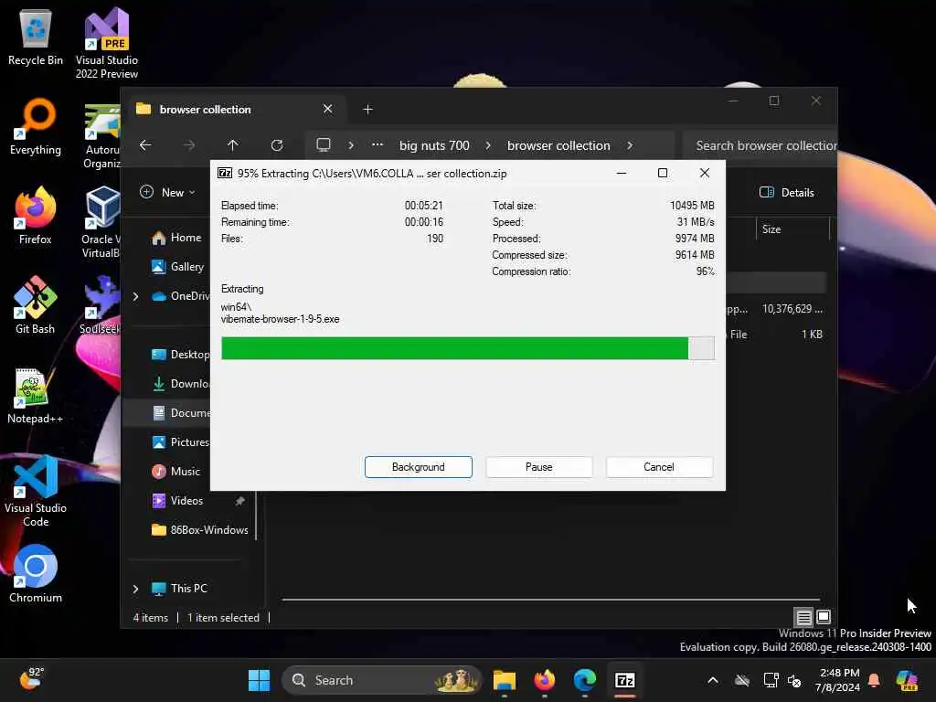
Task: Open Music in navigation pane
Action: tap(176, 472)
